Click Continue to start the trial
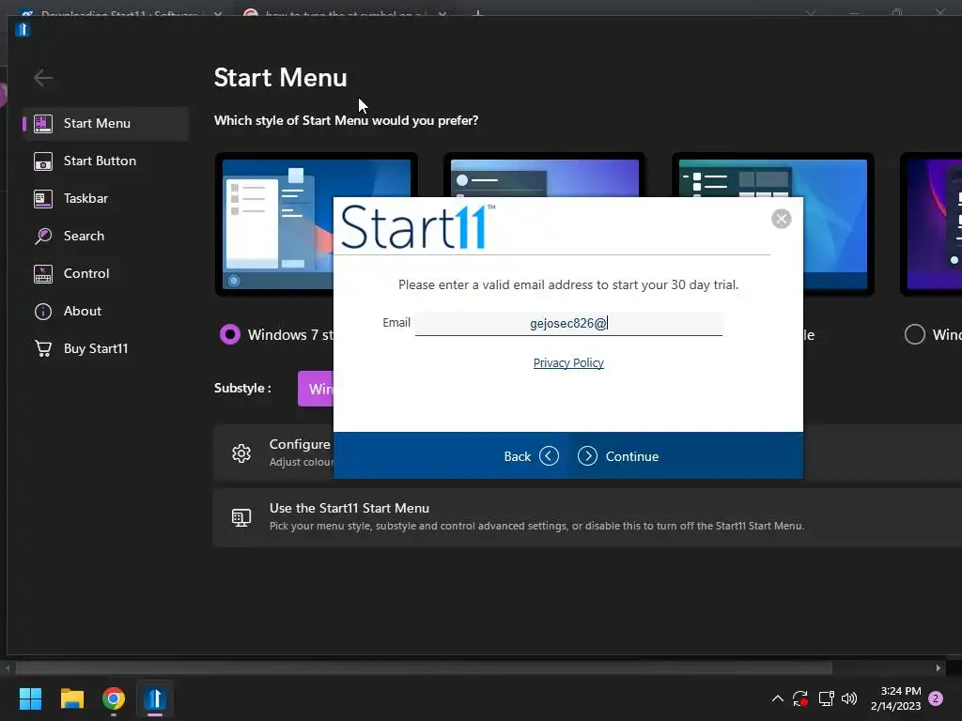Image resolution: width=962 pixels, height=721 pixels. pos(618,456)
